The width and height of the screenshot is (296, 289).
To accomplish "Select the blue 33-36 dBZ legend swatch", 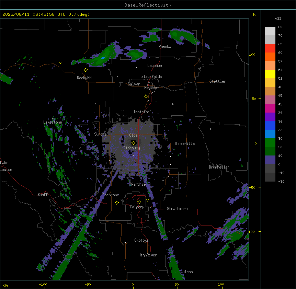I will pos(270,125).
